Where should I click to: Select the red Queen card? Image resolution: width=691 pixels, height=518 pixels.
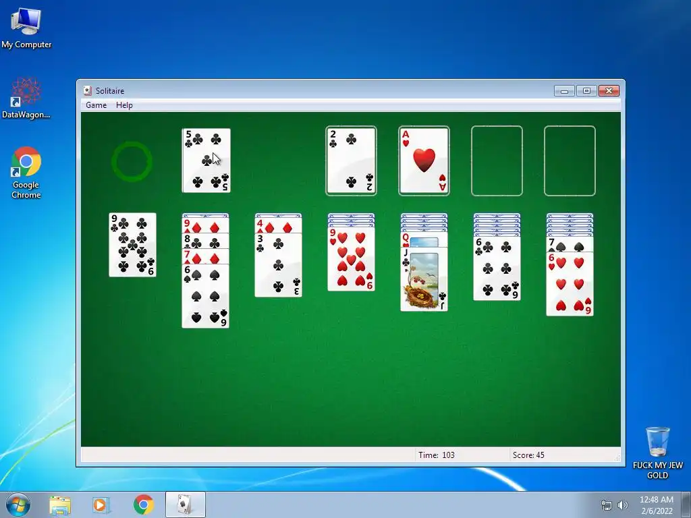[x=424, y=239]
